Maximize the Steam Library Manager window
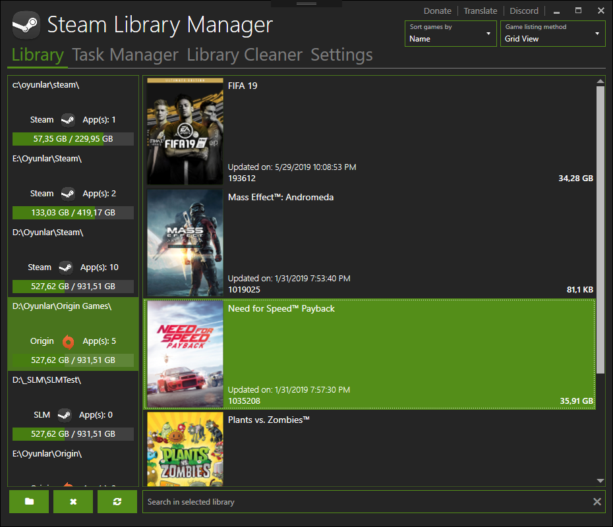Screen dimensions: 613x527 (x=579, y=11)
